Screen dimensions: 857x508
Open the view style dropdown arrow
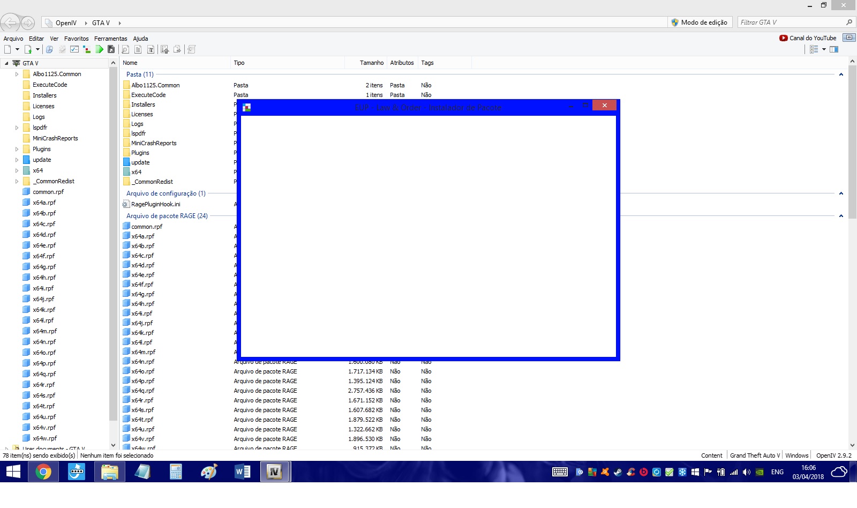[x=824, y=49]
